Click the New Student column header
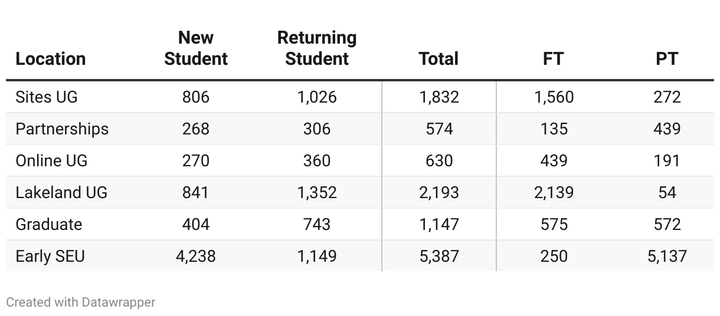The width and height of the screenshot is (720, 316). point(196,48)
